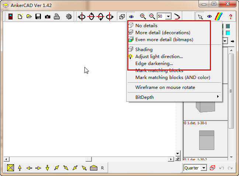Click the third rotate view icon
239x176 pixels.
[101, 17]
